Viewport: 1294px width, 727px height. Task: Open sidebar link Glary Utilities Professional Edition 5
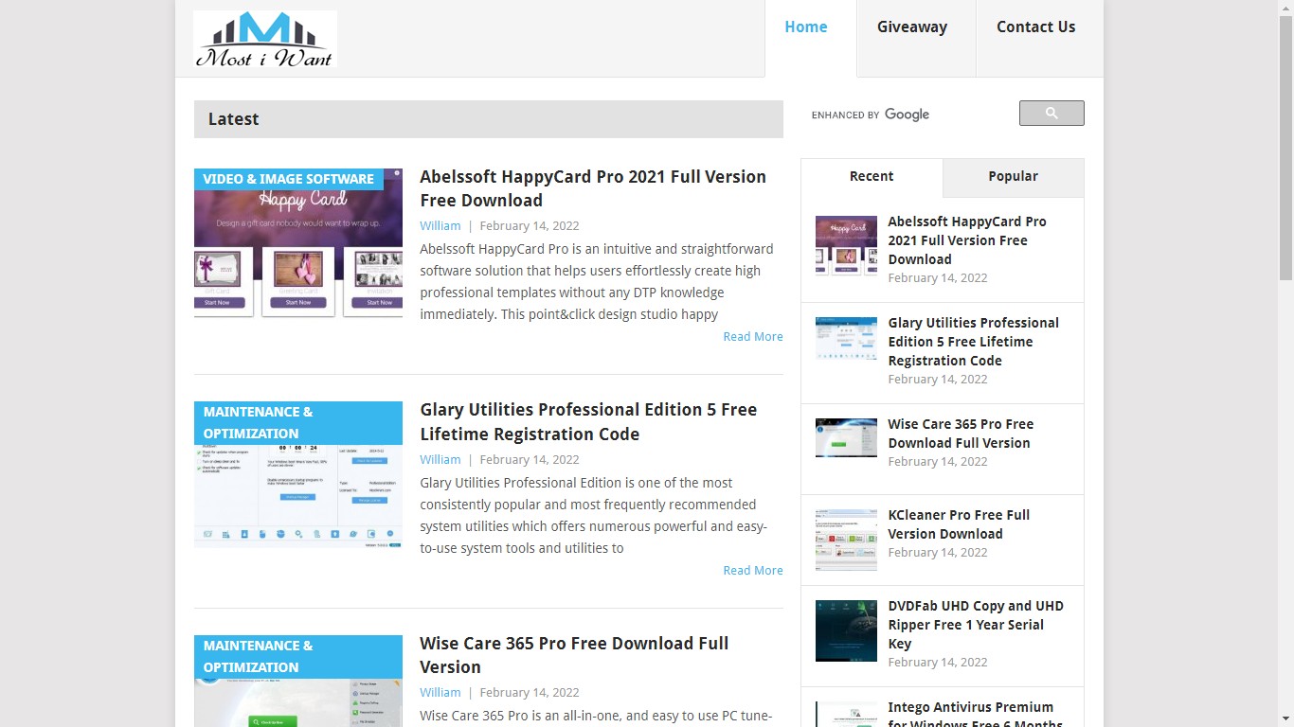point(973,342)
